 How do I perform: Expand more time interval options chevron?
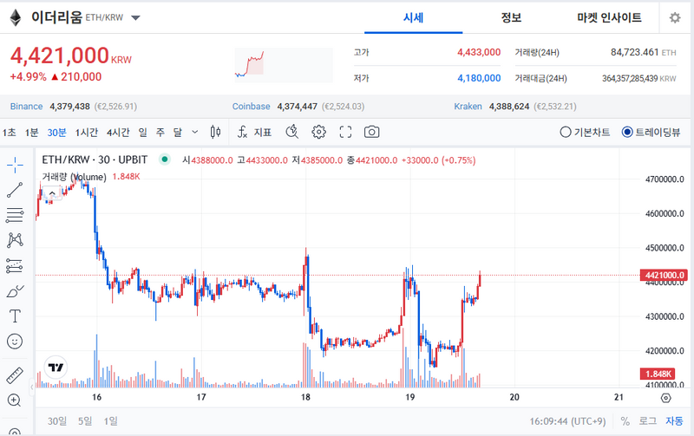coord(194,132)
